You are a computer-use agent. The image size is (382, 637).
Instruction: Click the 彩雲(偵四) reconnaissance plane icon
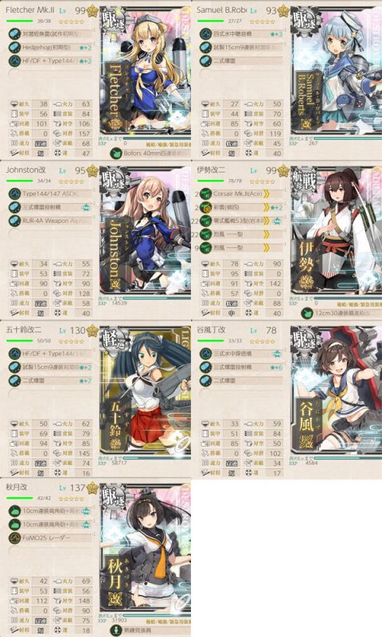[x=206, y=207]
